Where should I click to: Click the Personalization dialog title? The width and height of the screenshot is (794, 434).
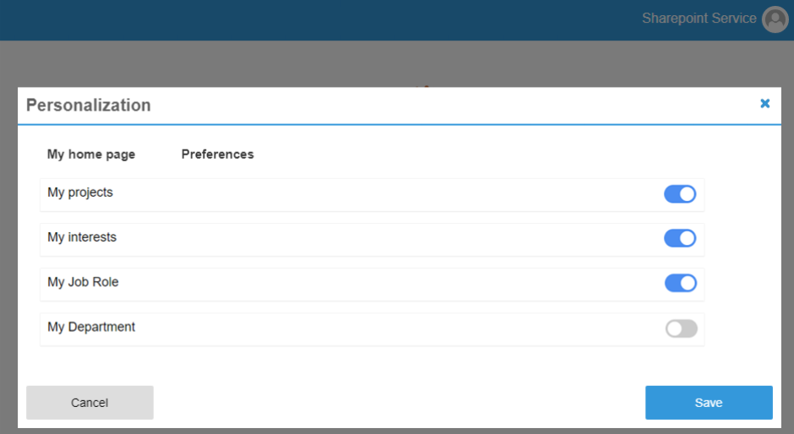[89, 106]
